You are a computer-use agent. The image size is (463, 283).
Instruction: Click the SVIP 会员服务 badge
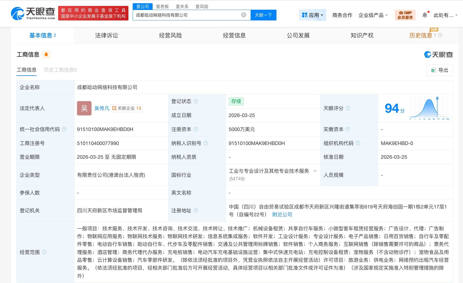point(405,15)
